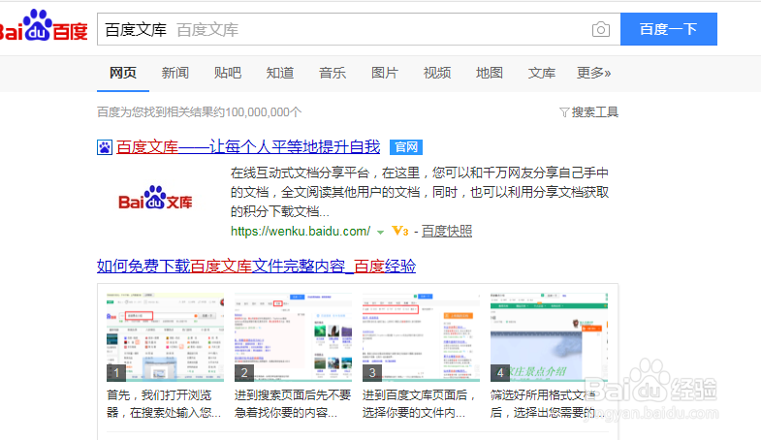Select the 网页 tab
This screenshot has height=440, width=761.
coord(123,74)
